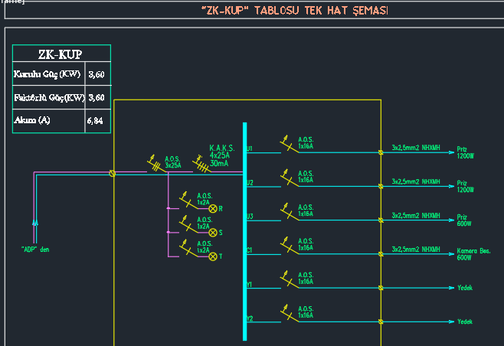
Task: Select the cyan vertical busbar
Action: [x=245, y=231]
